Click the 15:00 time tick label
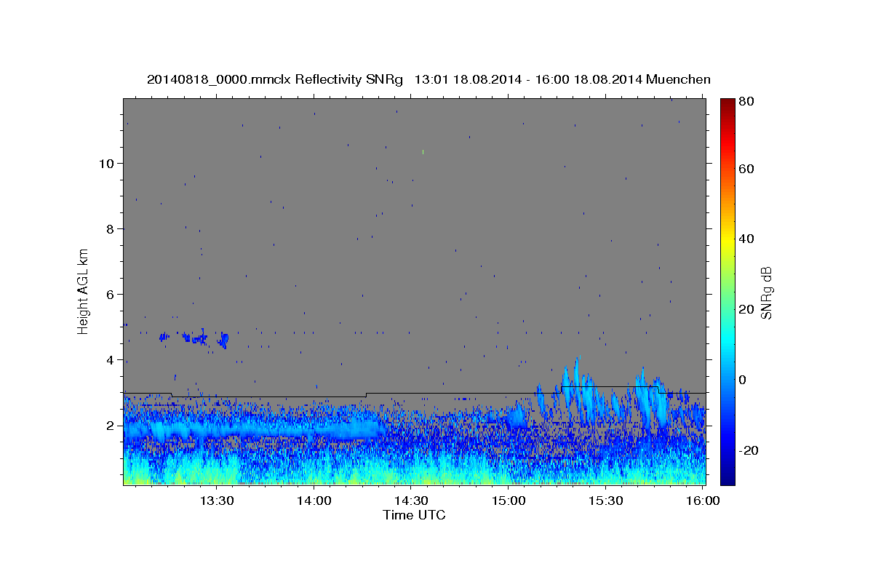Image resolution: width=873 pixels, height=582 pixels. [x=509, y=501]
